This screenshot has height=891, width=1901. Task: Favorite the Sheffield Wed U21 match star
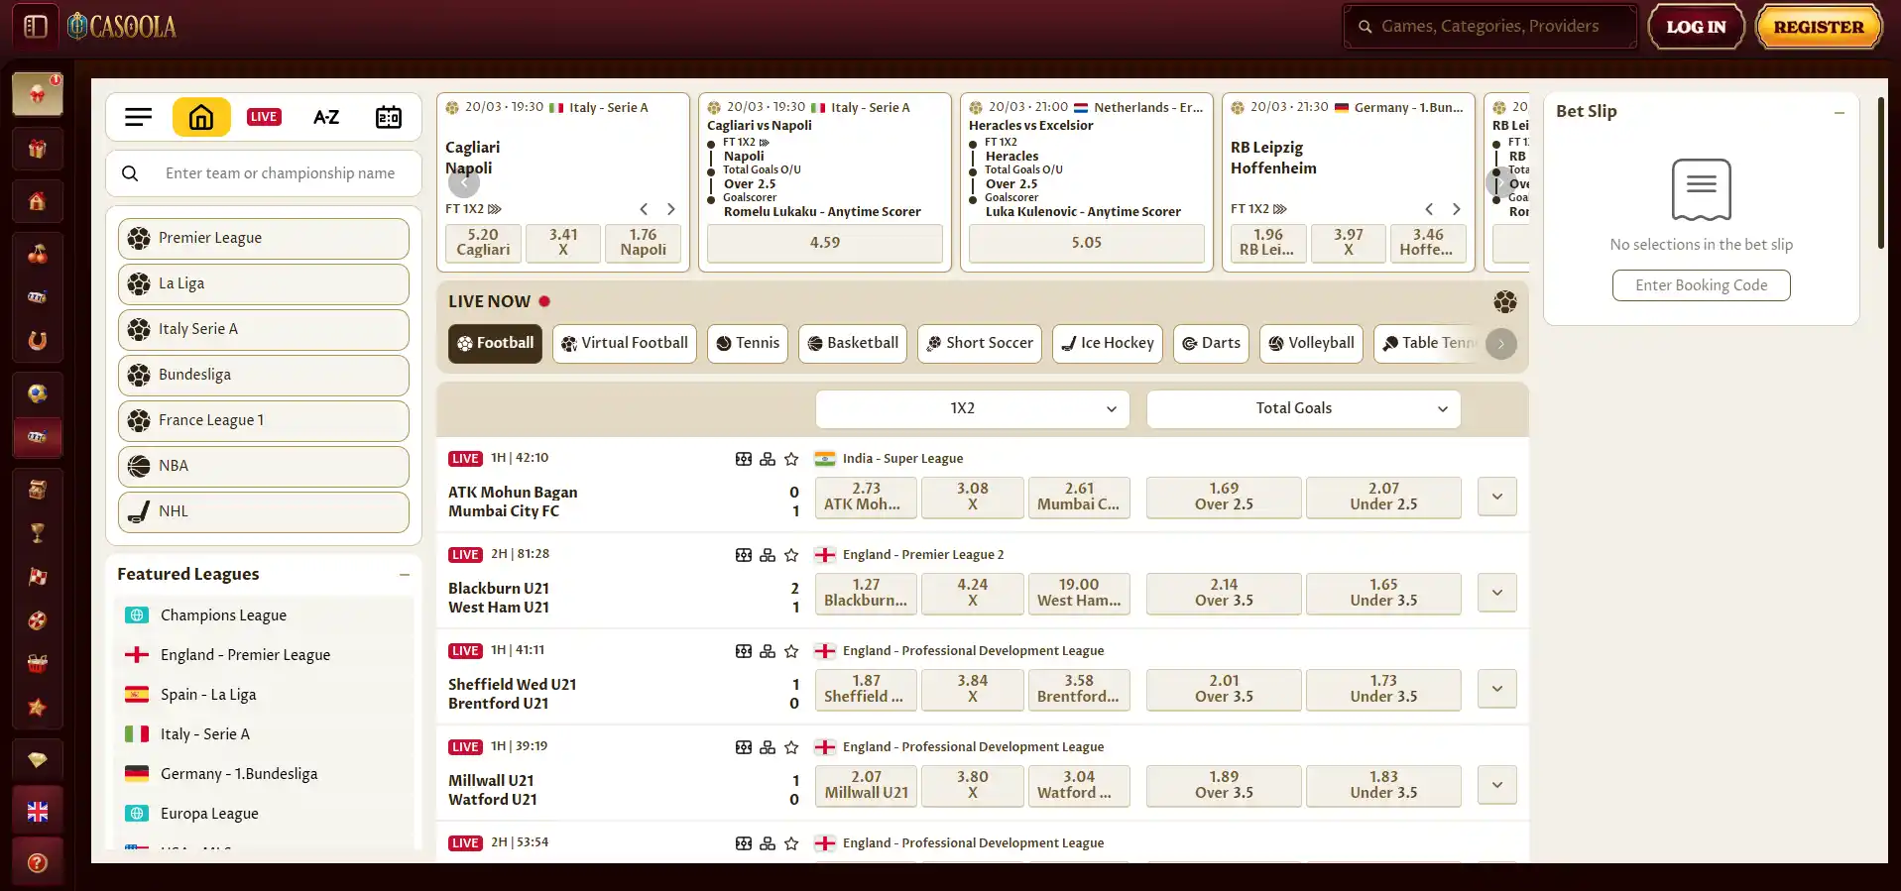tap(791, 651)
